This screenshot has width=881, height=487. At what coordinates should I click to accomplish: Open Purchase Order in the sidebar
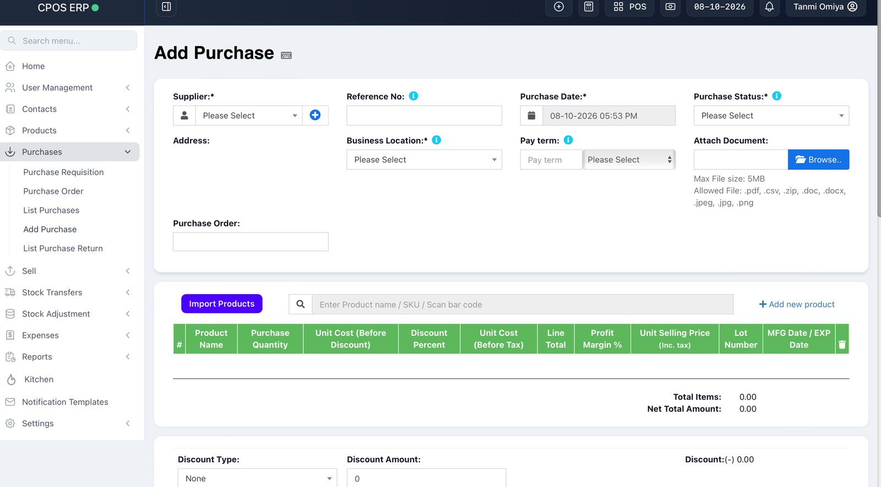pyautogui.click(x=53, y=191)
